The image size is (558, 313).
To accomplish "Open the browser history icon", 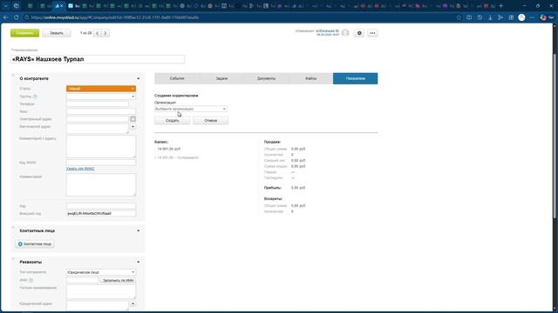I will click(480, 17).
